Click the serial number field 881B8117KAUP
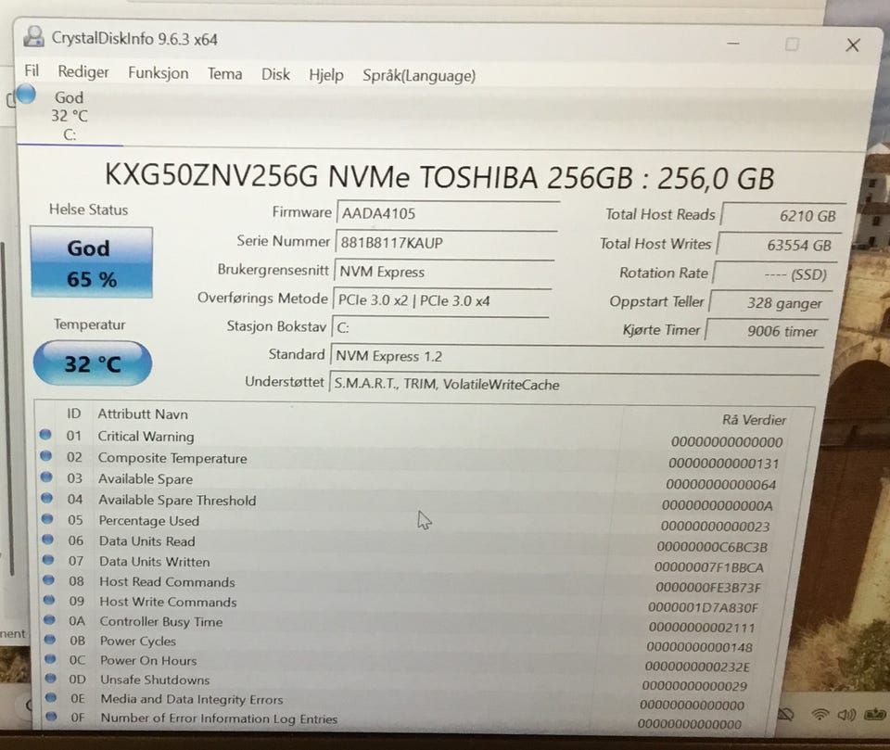The image size is (890, 750). pos(447,243)
